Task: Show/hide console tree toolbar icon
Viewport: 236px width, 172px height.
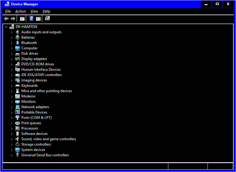Action: pos(22,19)
